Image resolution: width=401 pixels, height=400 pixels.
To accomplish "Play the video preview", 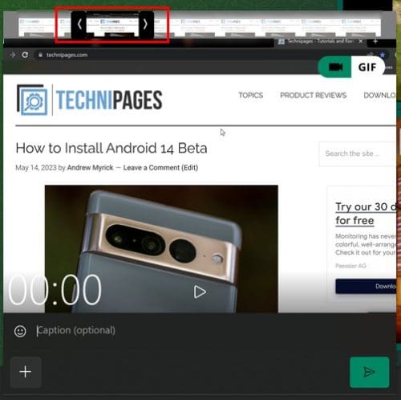I will tap(200, 292).
